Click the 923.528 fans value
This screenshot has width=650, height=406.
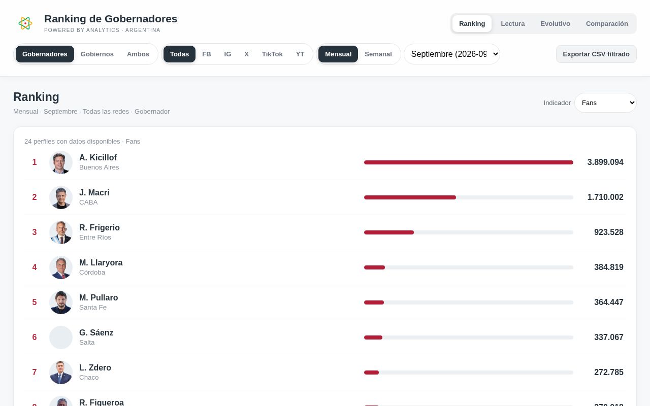609,232
